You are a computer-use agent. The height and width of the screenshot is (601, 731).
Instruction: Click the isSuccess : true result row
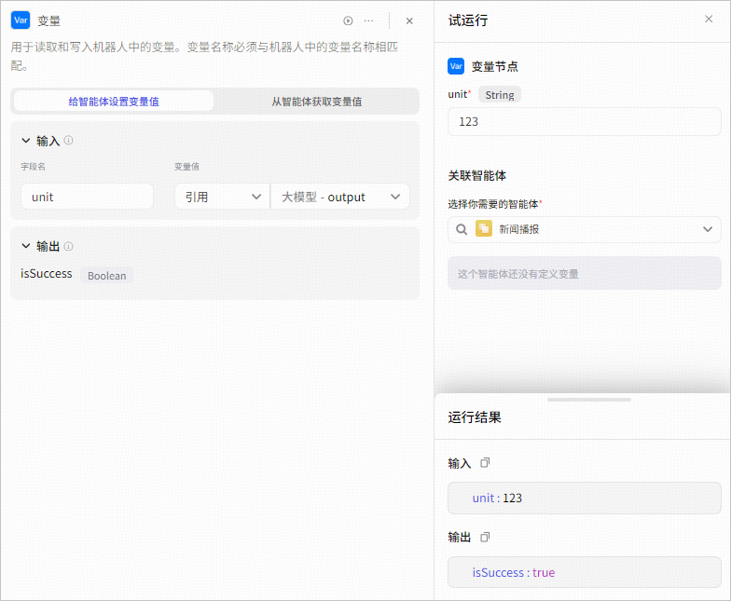click(x=584, y=572)
